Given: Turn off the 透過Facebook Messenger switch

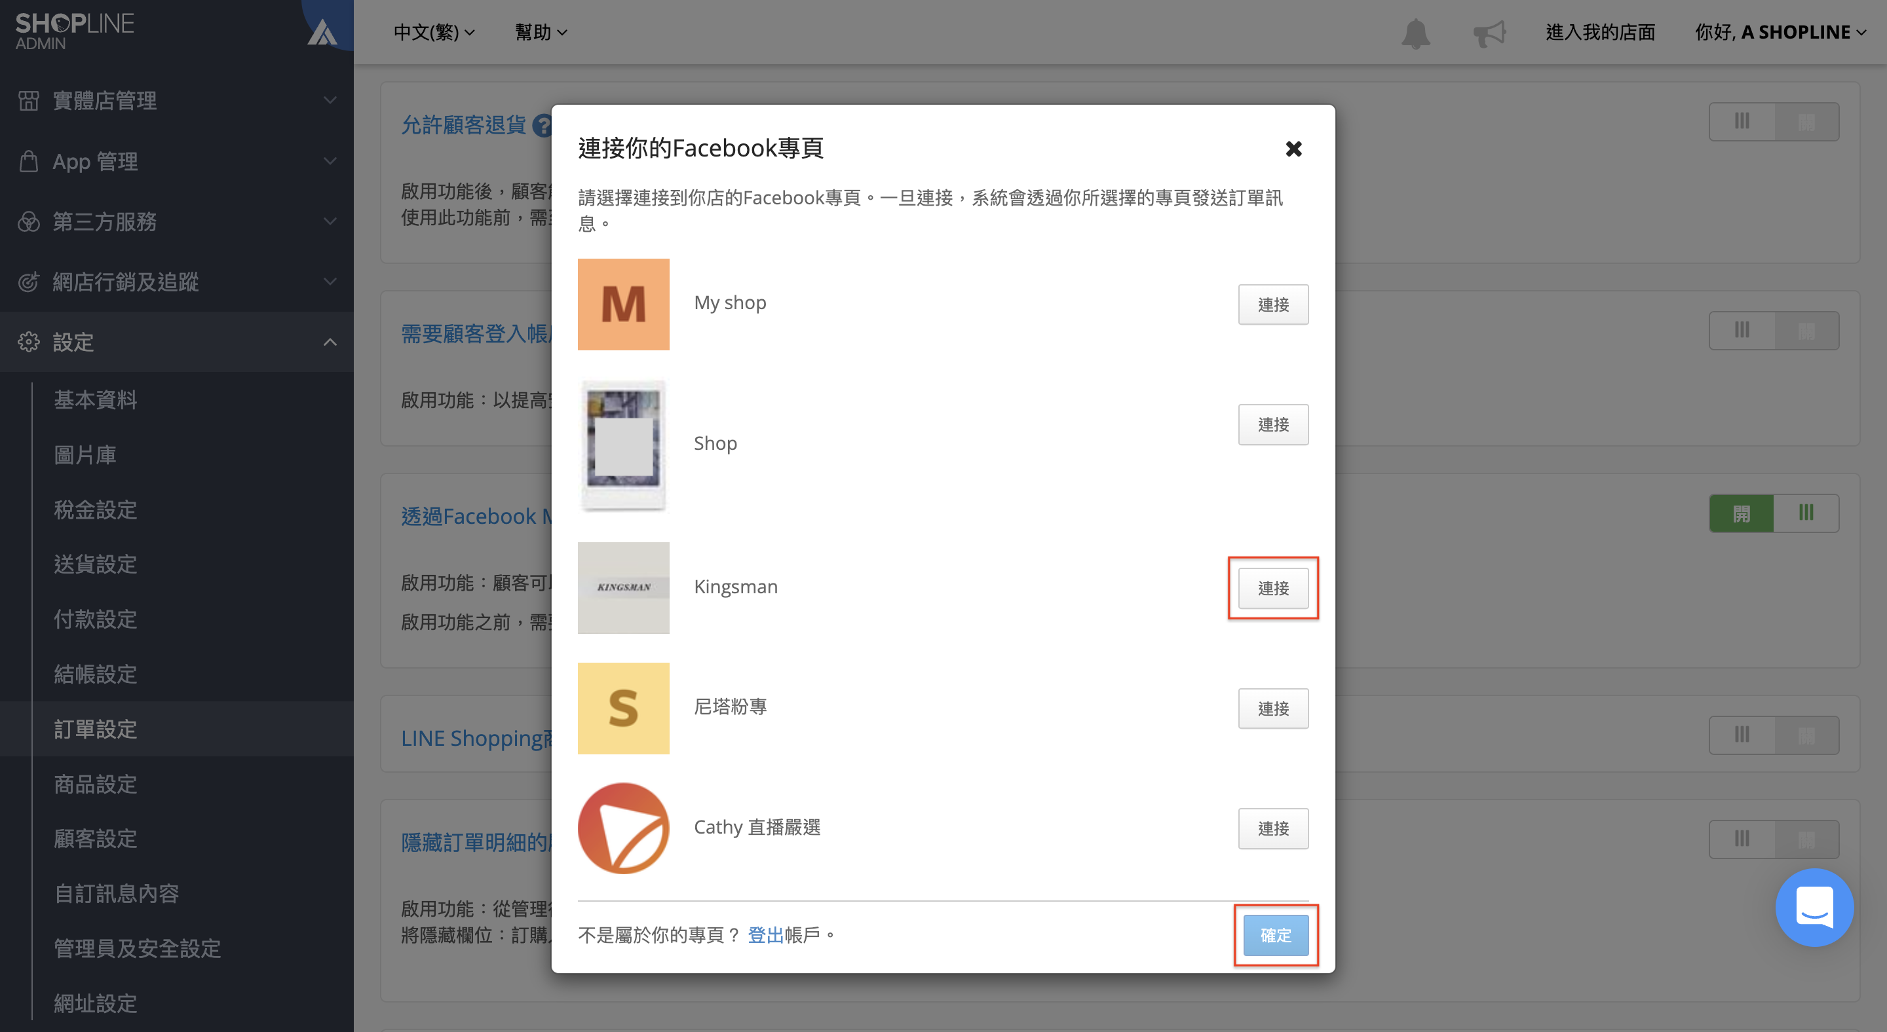Looking at the screenshot, I should (1774, 513).
